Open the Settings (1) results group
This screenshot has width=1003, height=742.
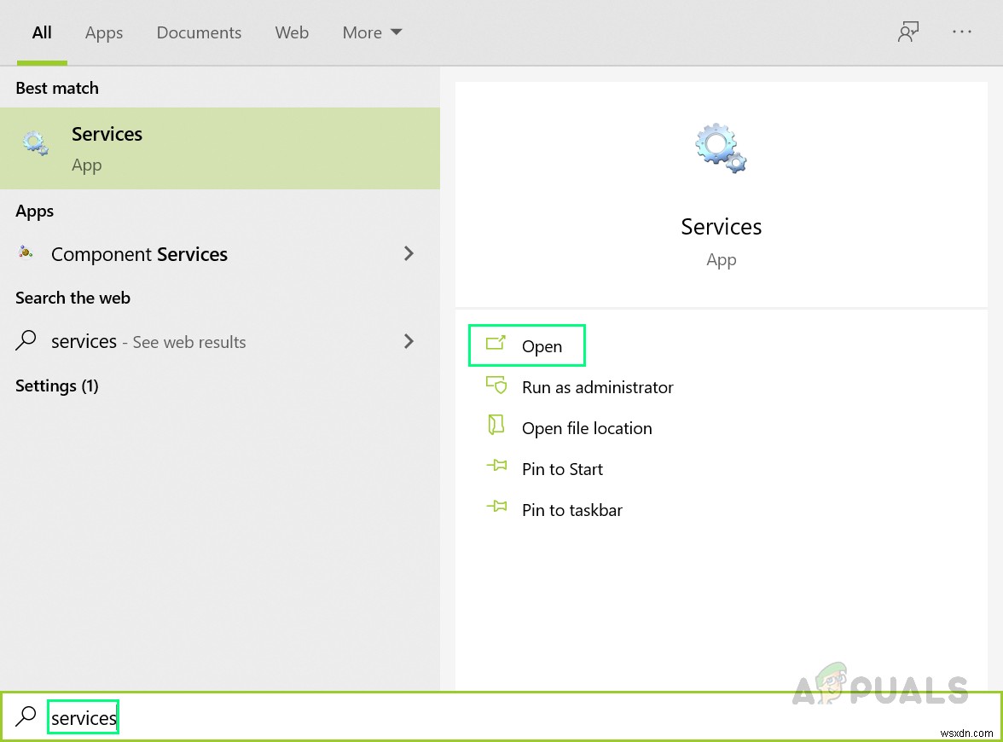coord(57,385)
